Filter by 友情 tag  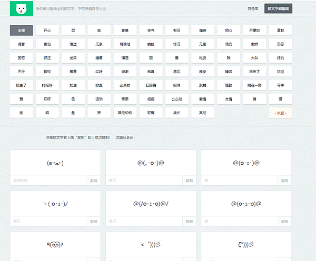click(229, 99)
